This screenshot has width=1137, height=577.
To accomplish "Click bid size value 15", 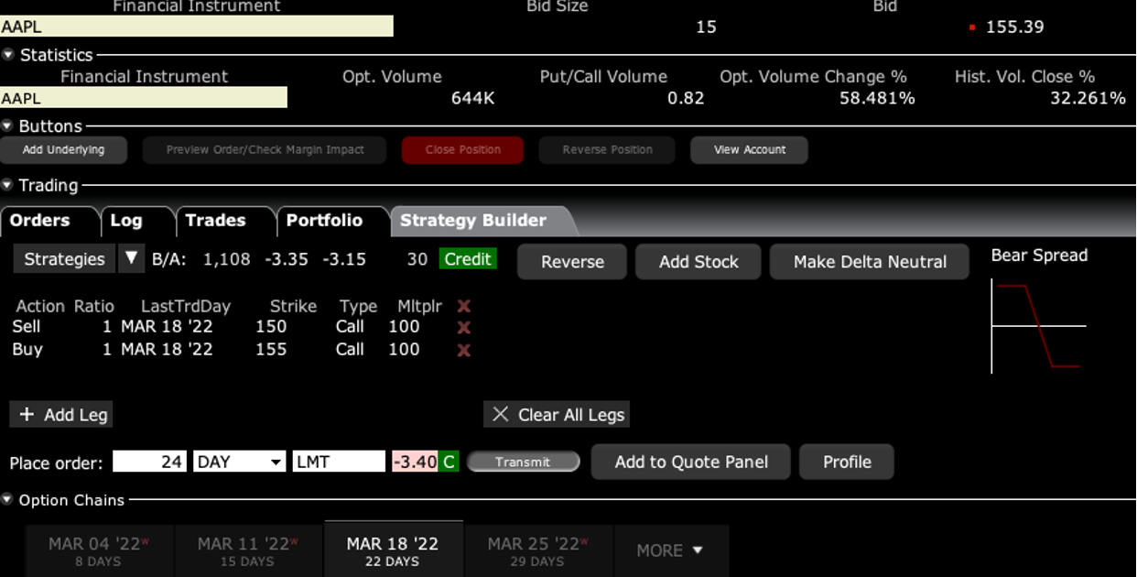I will 706,27.
